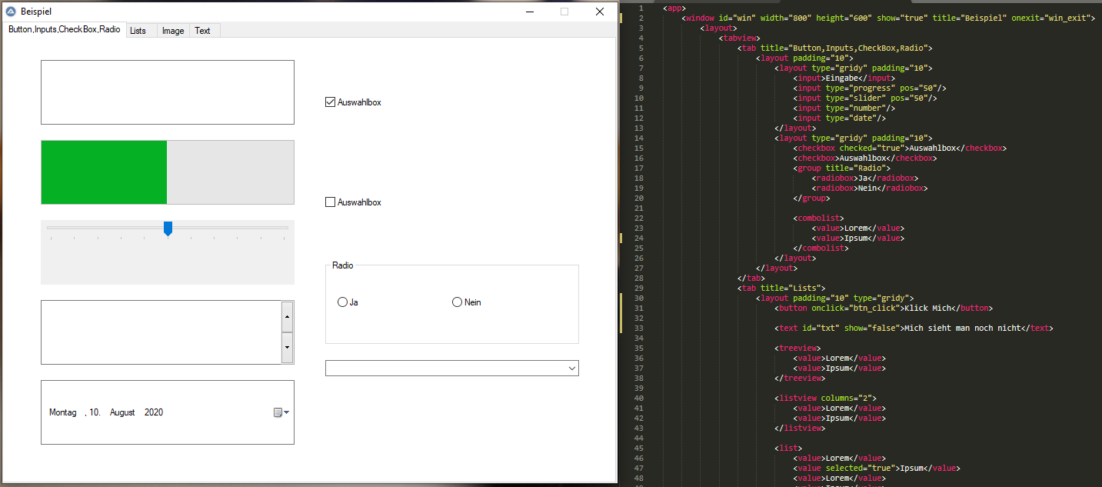Switch to the Lists tab
1102x487 pixels.
pos(138,31)
